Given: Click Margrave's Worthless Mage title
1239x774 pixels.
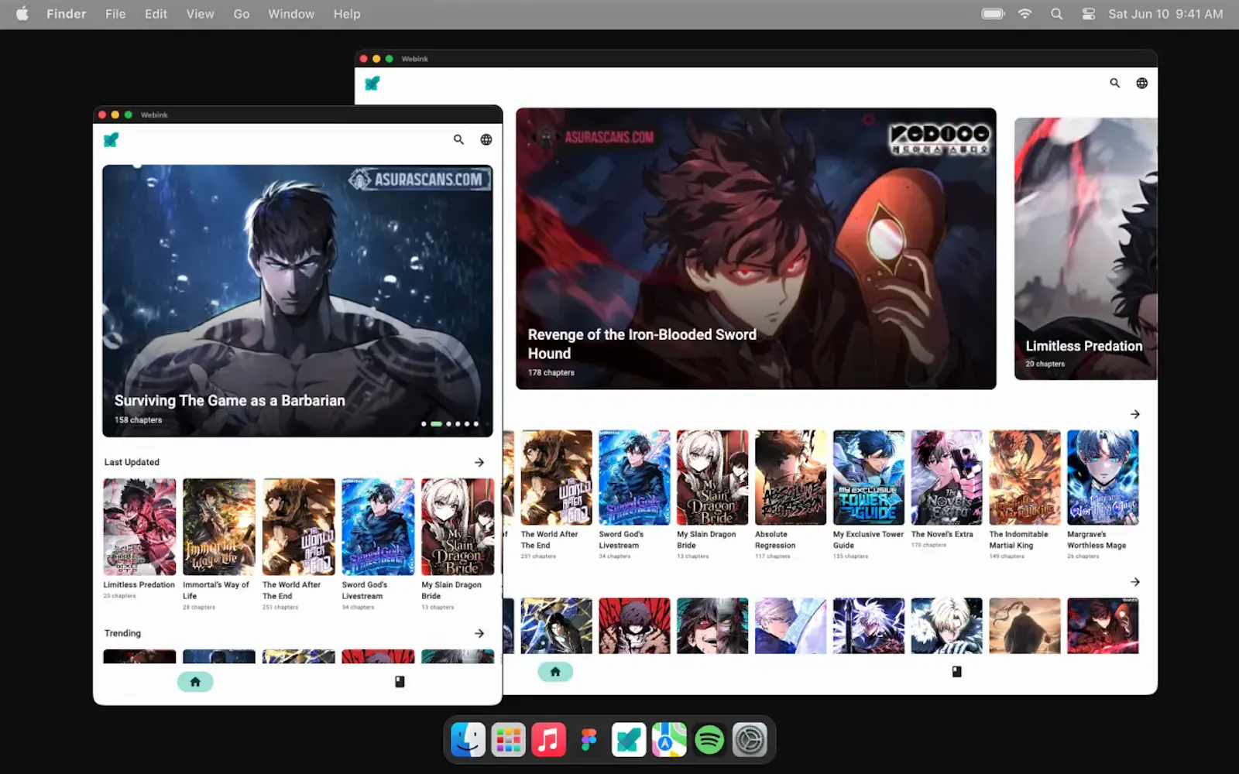Looking at the screenshot, I should click(x=1097, y=539).
